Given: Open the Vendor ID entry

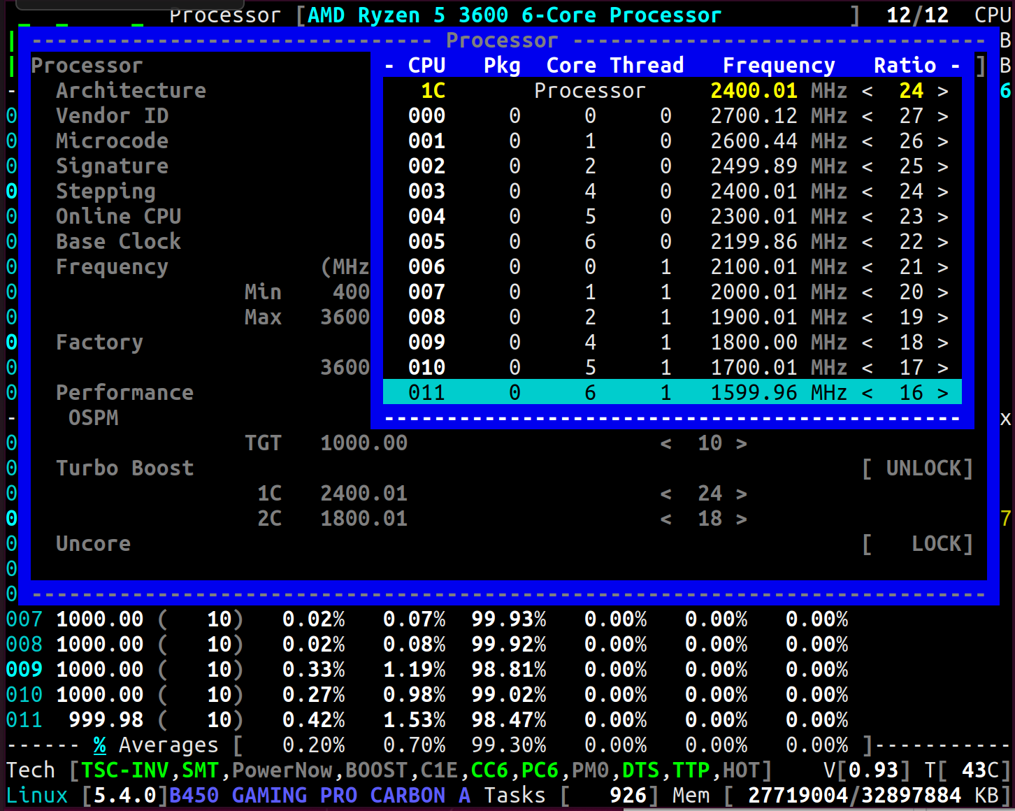Looking at the screenshot, I should [x=112, y=116].
